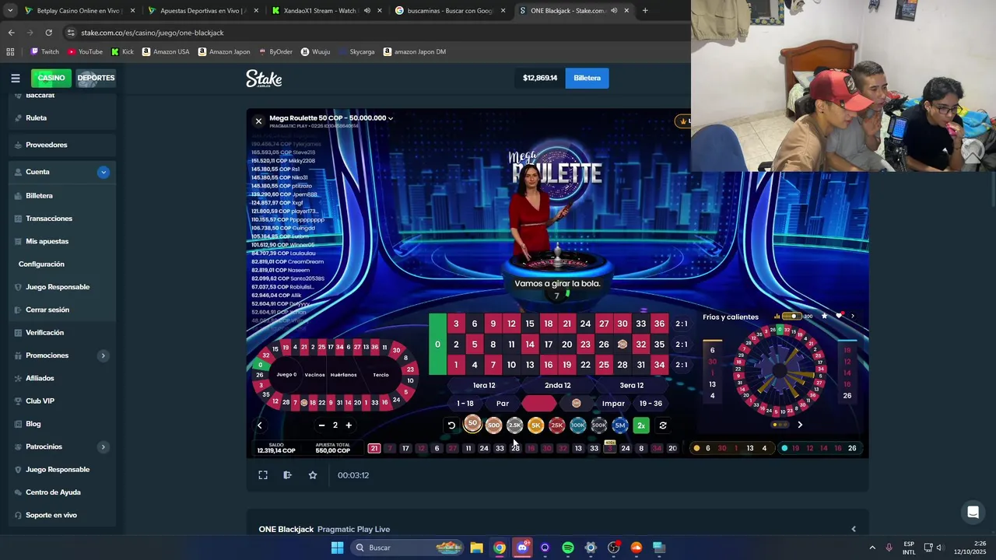Open File Explorer from the taskbar
Screen dimensions: 996x560
476,548
